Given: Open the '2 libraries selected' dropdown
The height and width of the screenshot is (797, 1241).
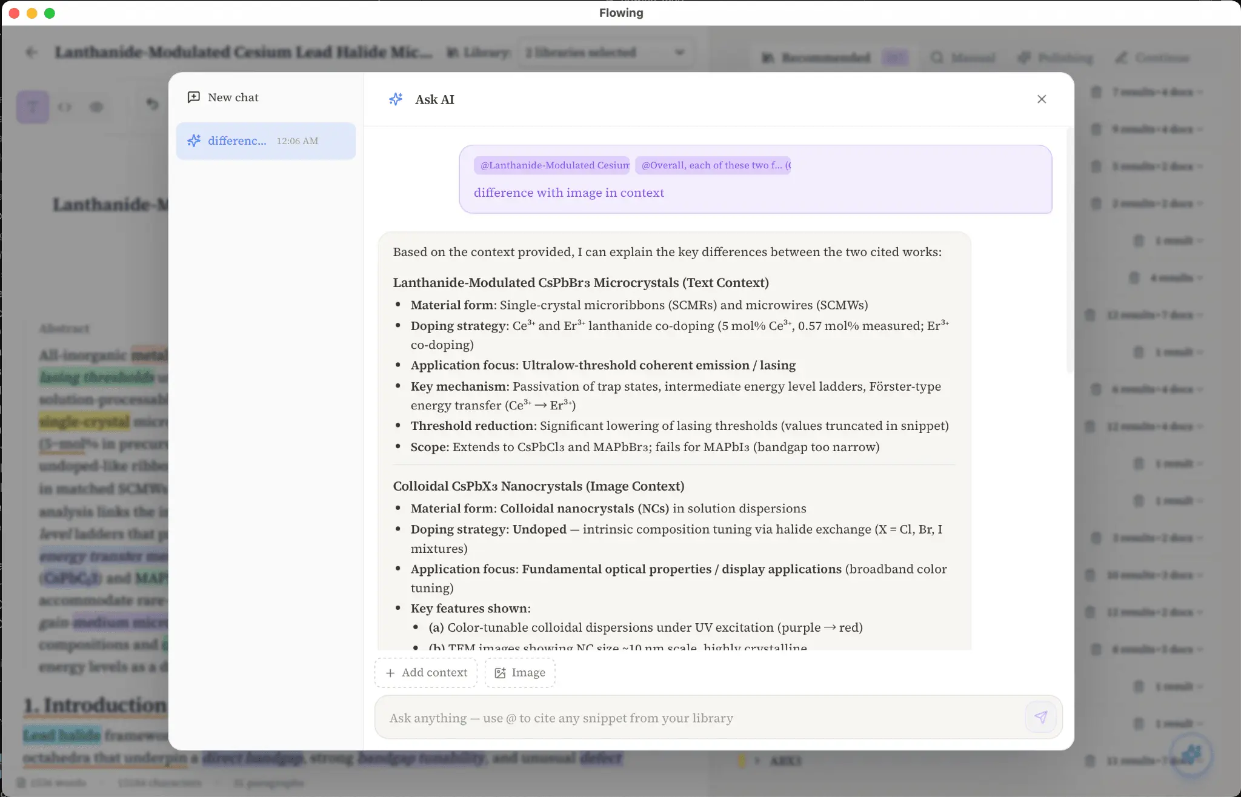Looking at the screenshot, I should (x=605, y=53).
